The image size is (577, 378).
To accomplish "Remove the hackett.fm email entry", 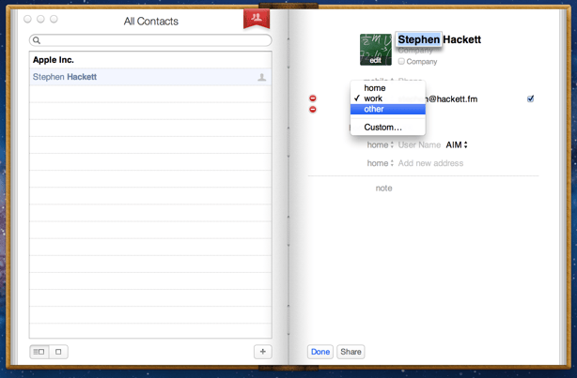I will (312, 98).
